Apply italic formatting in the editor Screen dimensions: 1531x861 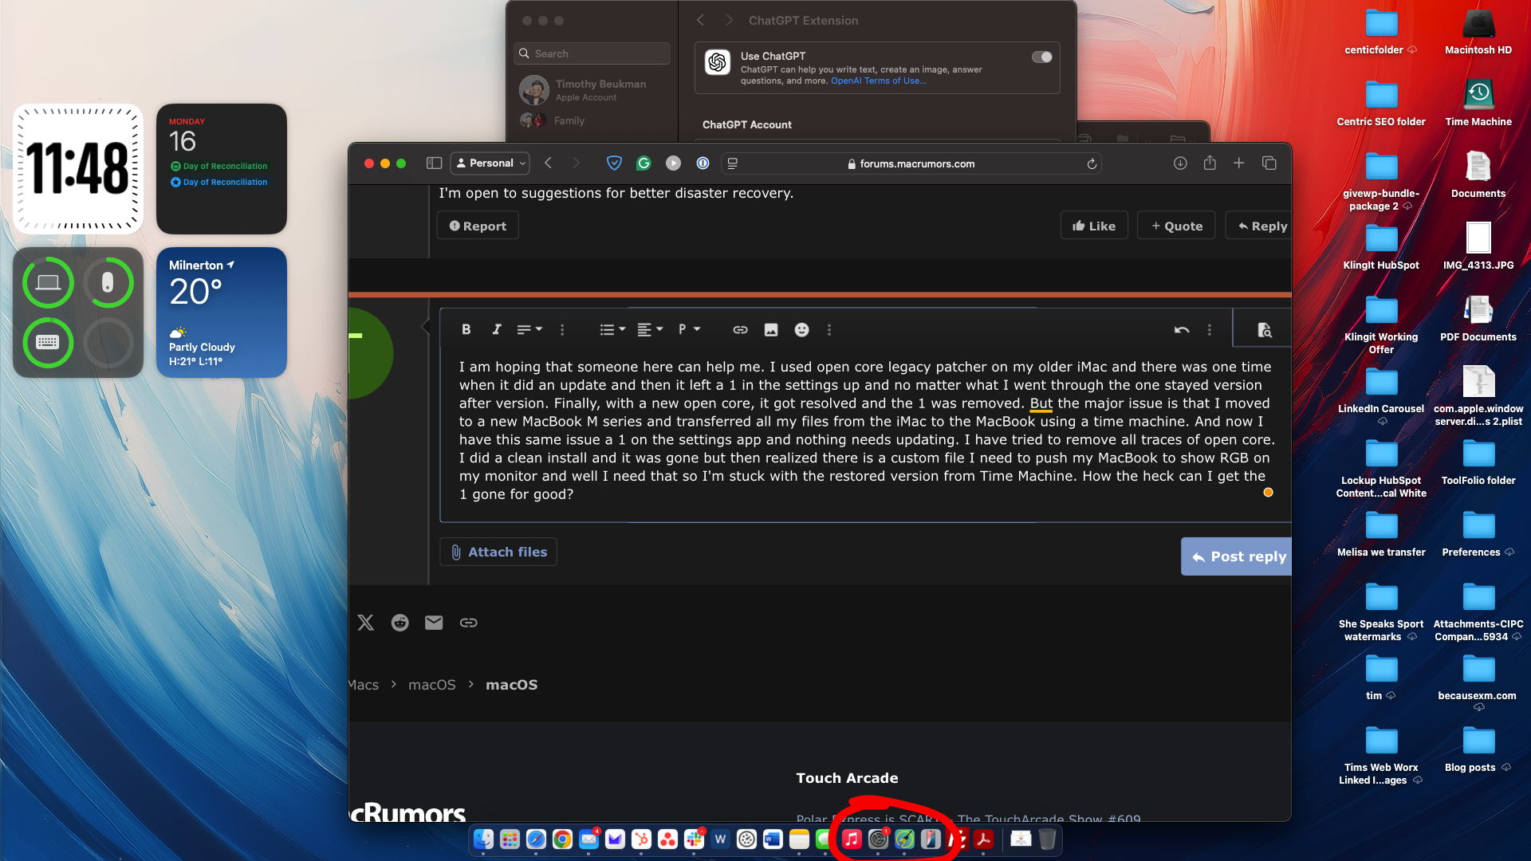497,329
